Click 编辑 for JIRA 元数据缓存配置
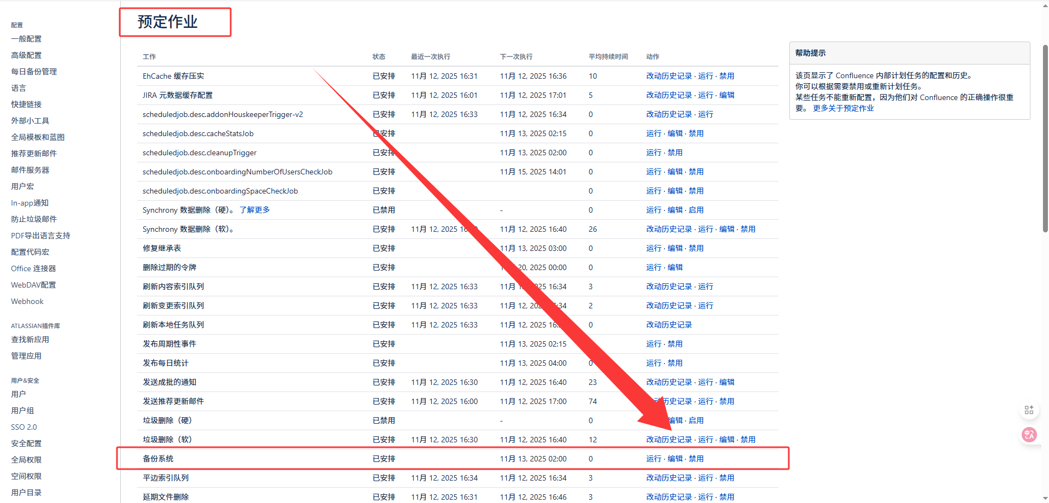This screenshot has width=1049, height=503. click(726, 95)
